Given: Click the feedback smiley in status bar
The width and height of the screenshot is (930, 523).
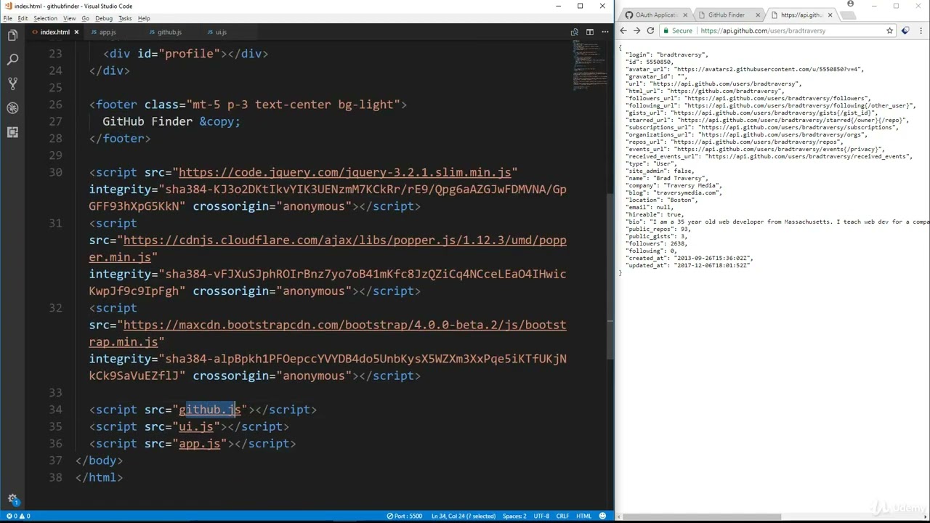Looking at the screenshot, I should point(602,516).
